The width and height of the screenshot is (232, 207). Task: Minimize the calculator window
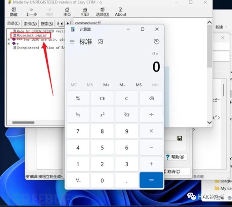click(x=128, y=29)
